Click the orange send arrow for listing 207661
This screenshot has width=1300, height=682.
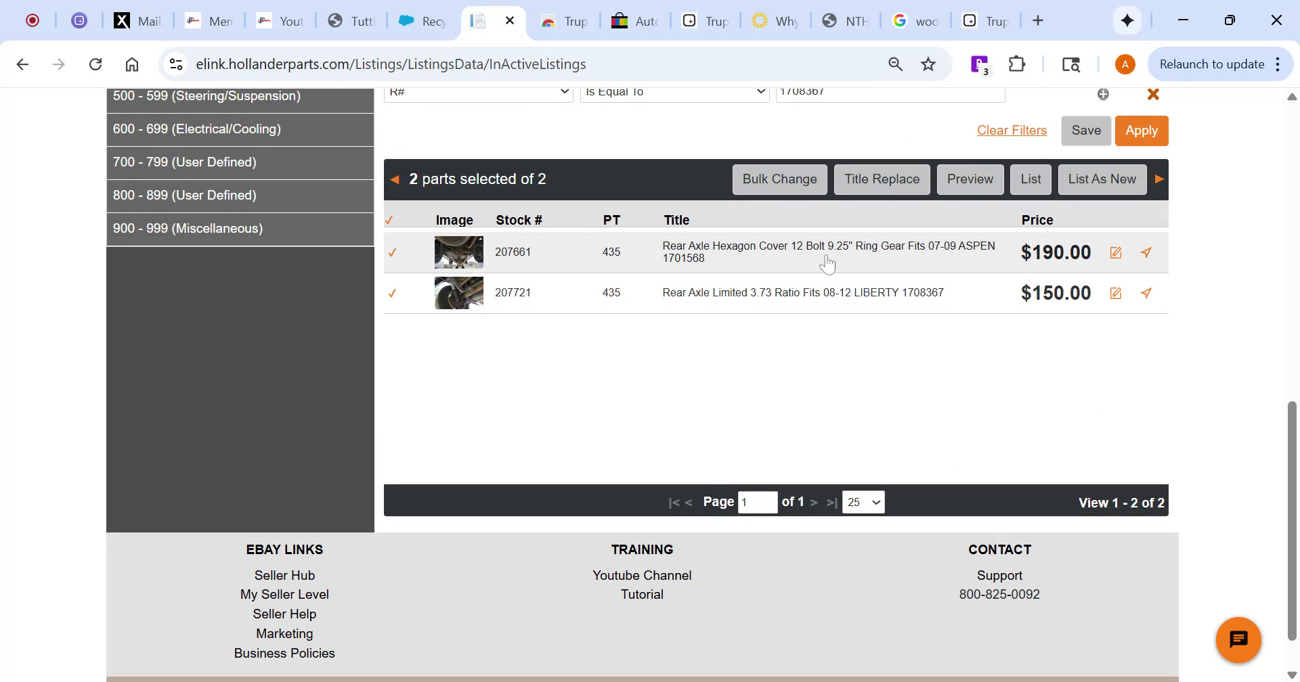pyautogui.click(x=1146, y=252)
